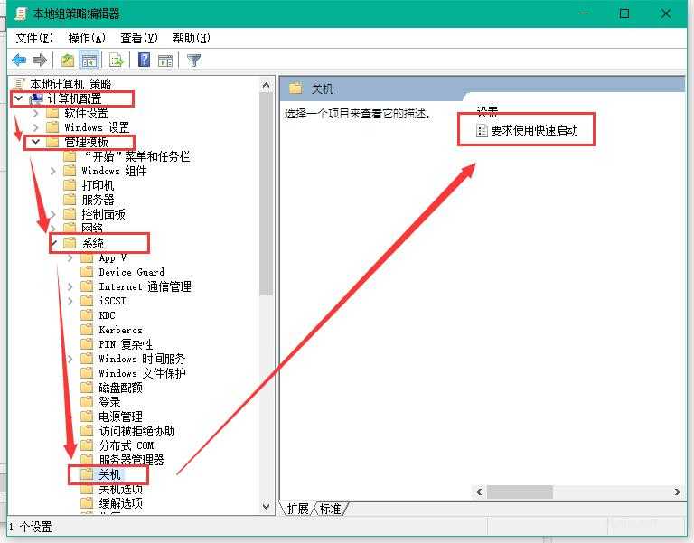Switch to the 标准 tab

coord(330,509)
